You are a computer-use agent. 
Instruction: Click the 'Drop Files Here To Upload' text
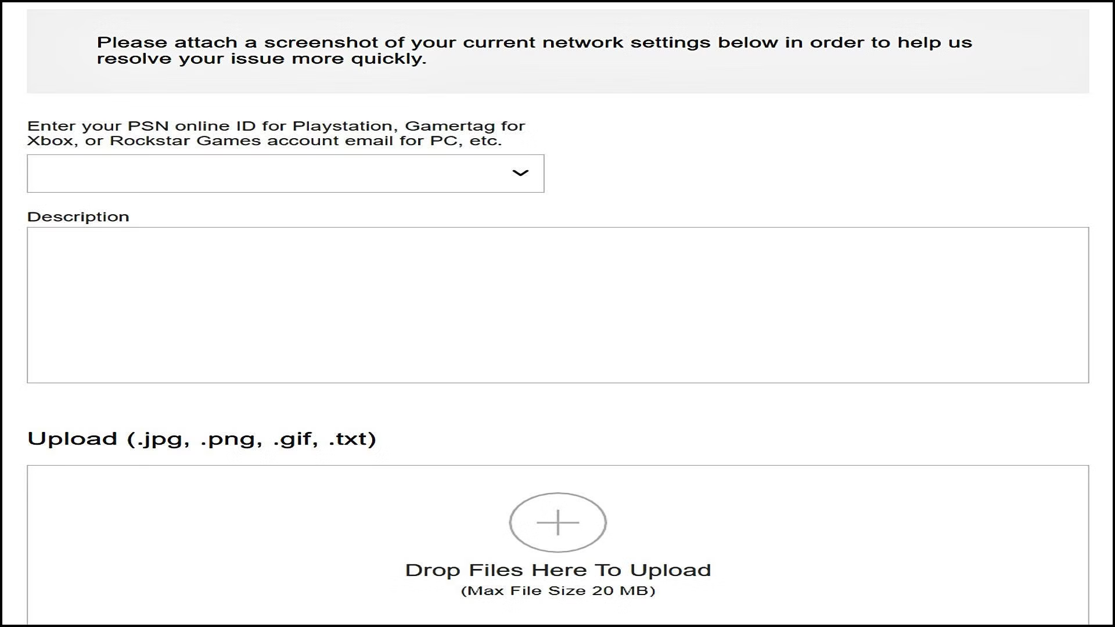coord(557,570)
